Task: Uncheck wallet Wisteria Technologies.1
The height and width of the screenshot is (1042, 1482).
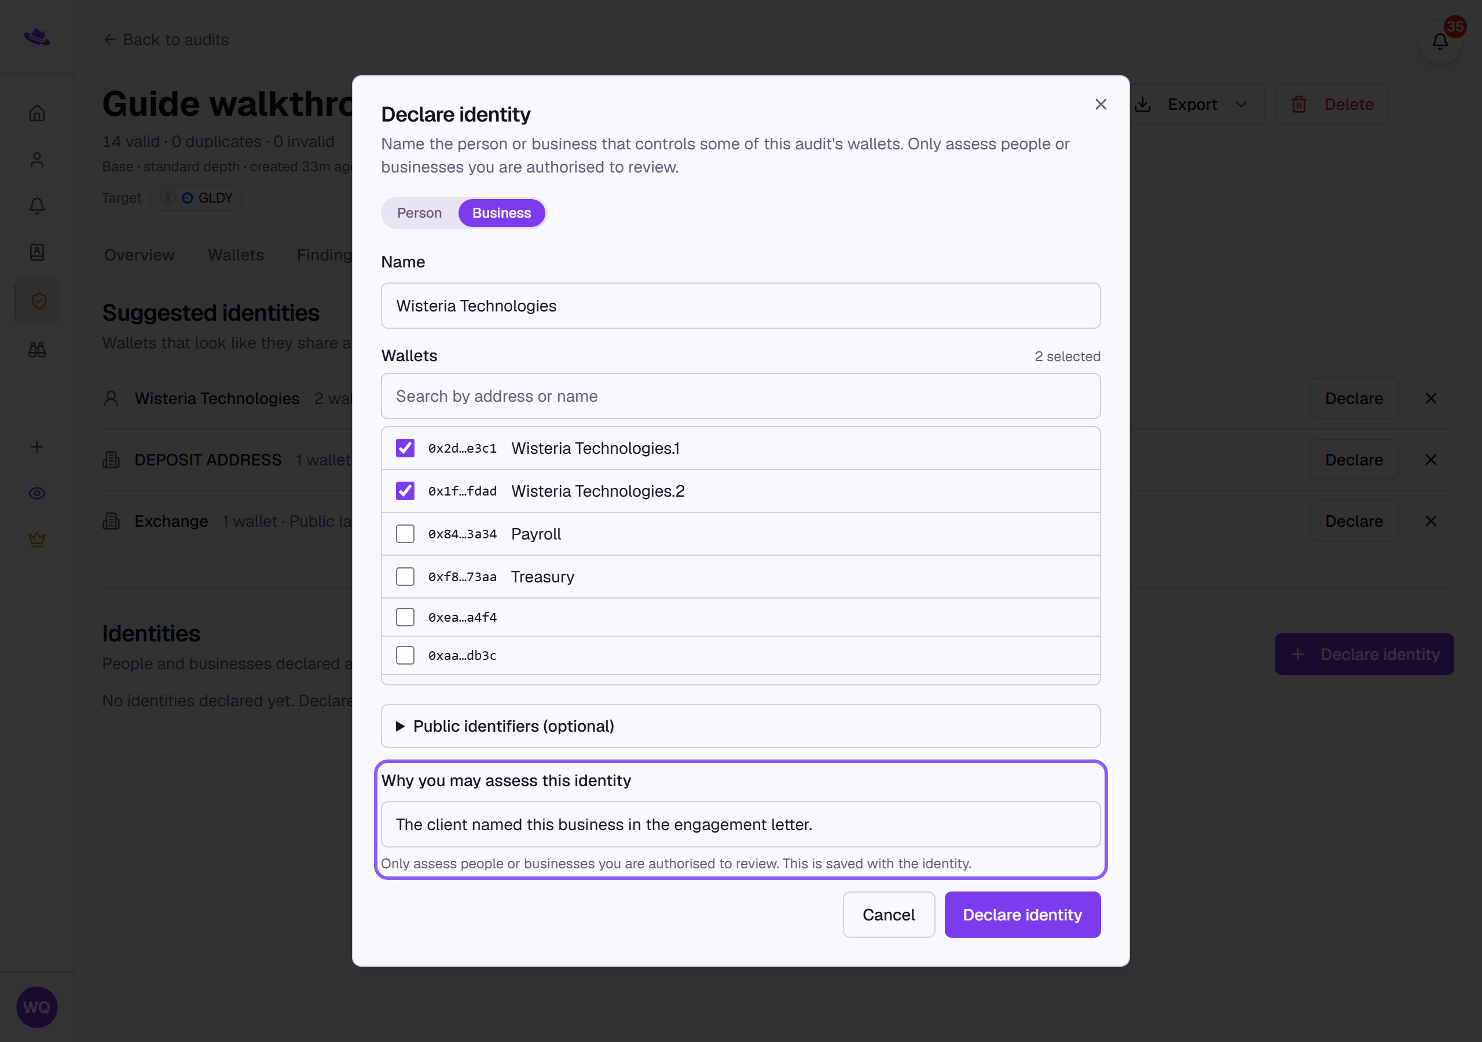Action: [x=405, y=448]
